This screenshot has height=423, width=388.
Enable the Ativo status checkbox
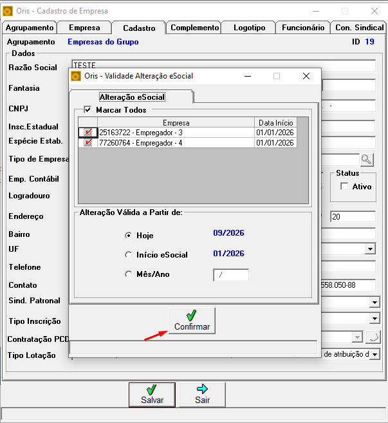click(x=344, y=187)
